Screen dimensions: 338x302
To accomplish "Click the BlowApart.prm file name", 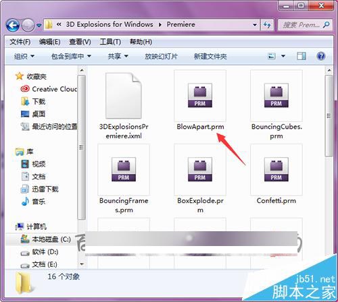I will tap(200, 127).
